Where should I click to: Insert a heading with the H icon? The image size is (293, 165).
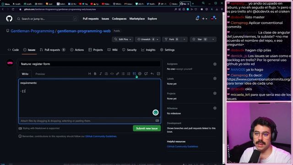90,74
